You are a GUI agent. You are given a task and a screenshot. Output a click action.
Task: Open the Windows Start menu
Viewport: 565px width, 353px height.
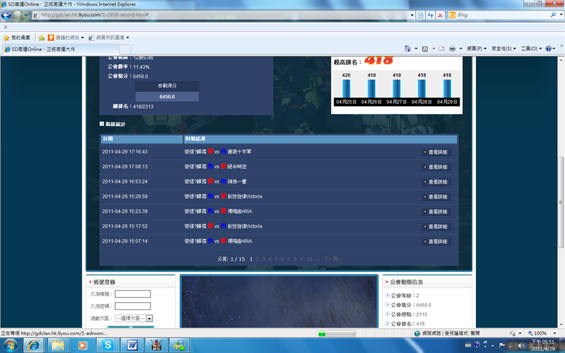(x=9, y=345)
